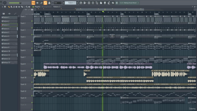Screen dimensions: 197x111
Task: Mute Track 3 with its green switch
Action: click(x=32, y=35)
